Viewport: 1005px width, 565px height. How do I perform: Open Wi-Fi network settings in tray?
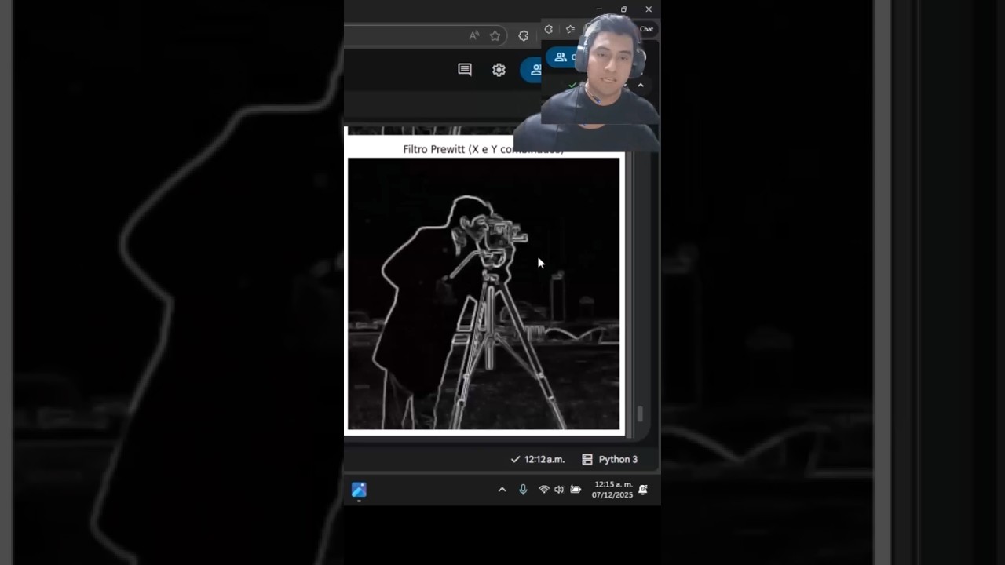pyautogui.click(x=543, y=490)
